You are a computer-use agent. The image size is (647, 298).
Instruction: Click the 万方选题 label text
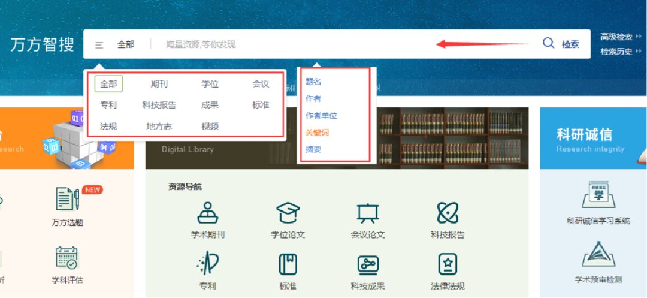pyautogui.click(x=67, y=223)
